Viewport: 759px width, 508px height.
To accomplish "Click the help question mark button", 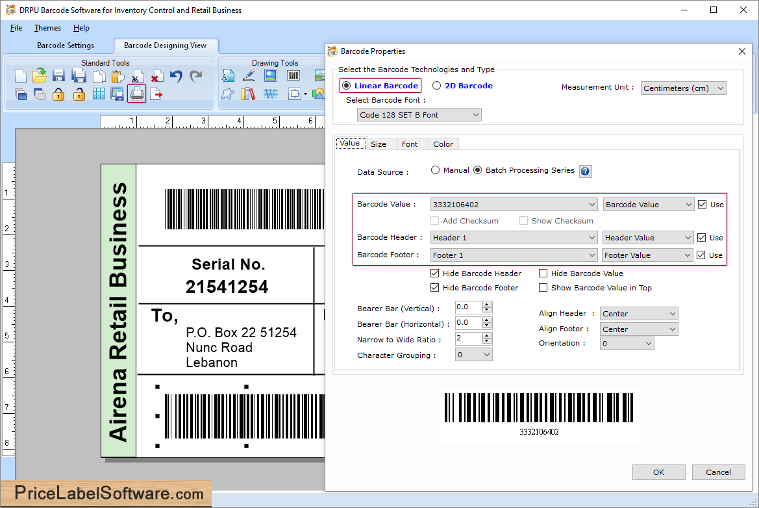I will 585,171.
